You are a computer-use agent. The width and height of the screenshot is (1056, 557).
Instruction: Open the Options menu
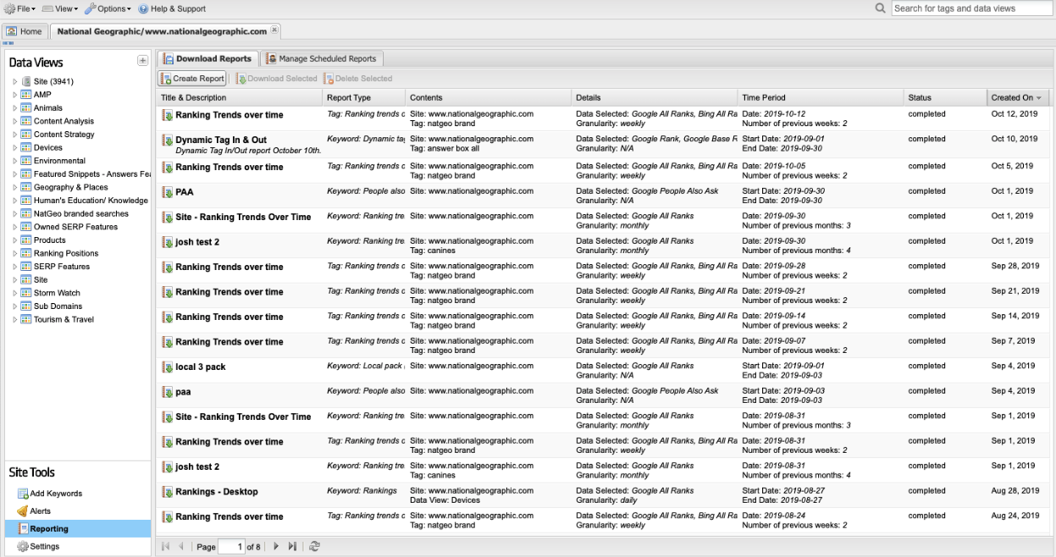[x=108, y=8]
